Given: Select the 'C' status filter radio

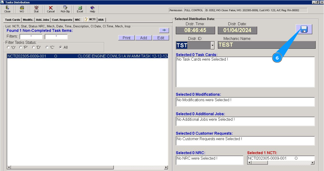Looking at the screenshot, I should point(47,48).
